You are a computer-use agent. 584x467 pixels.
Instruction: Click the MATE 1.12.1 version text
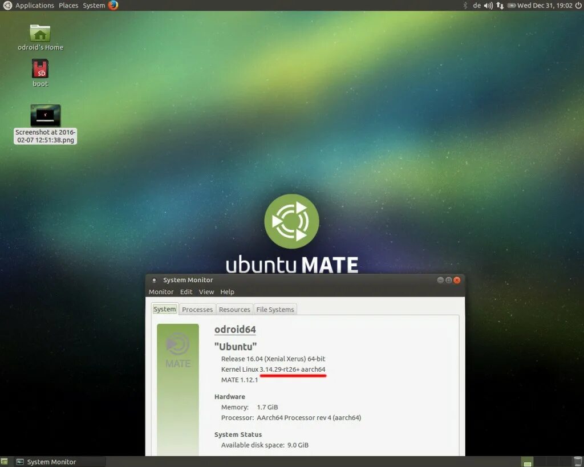pyautogui.click(x=240, y=380)
